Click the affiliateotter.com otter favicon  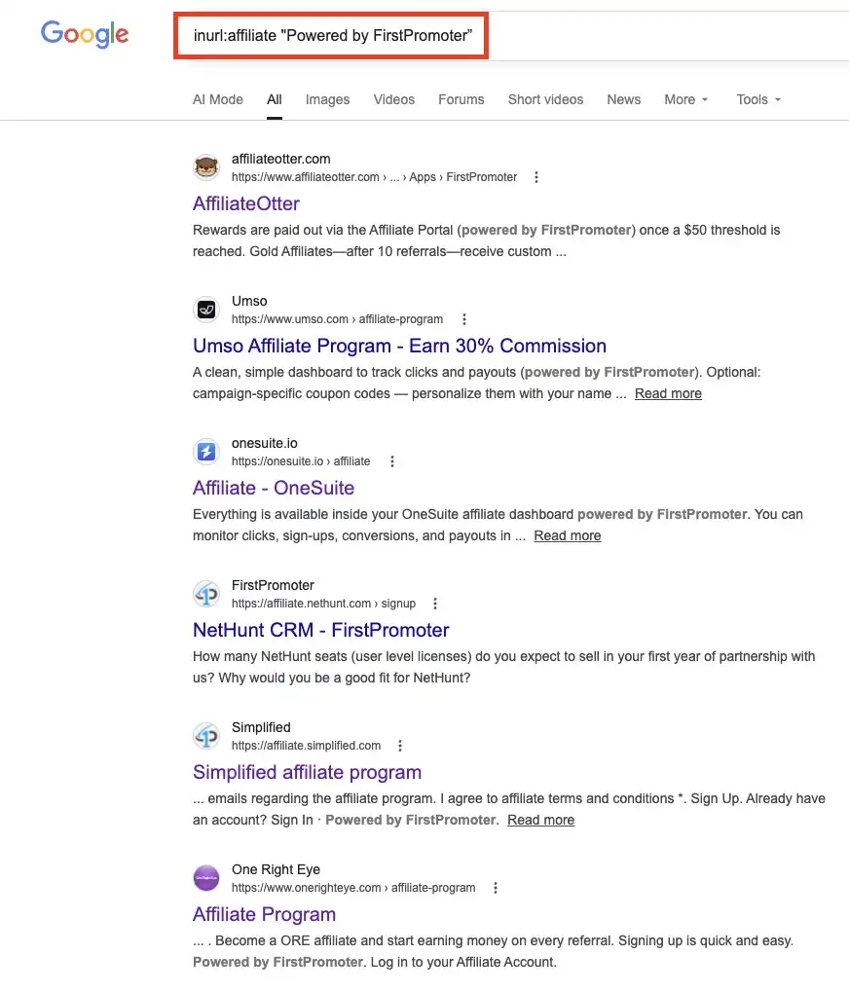[206, 167]
